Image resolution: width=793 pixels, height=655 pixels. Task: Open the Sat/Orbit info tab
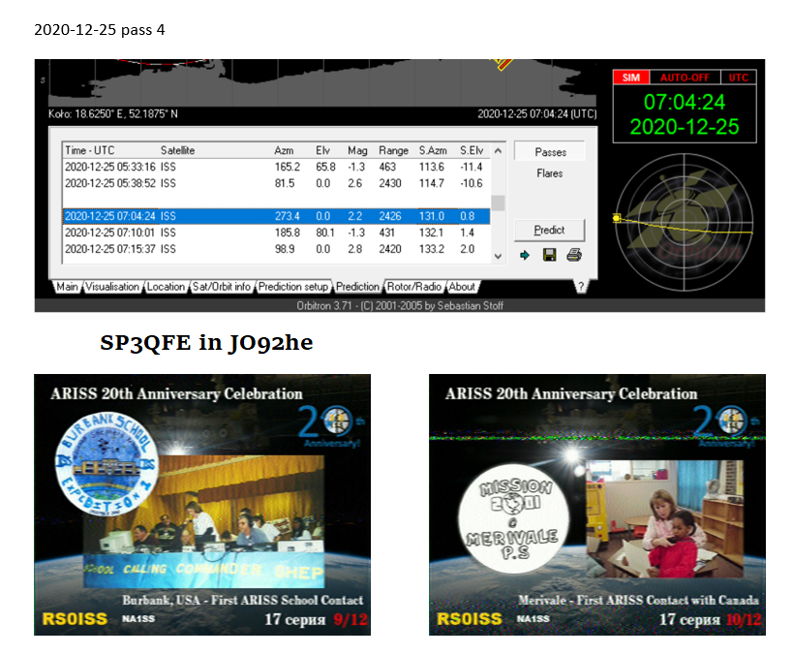[x=222, y=287]
